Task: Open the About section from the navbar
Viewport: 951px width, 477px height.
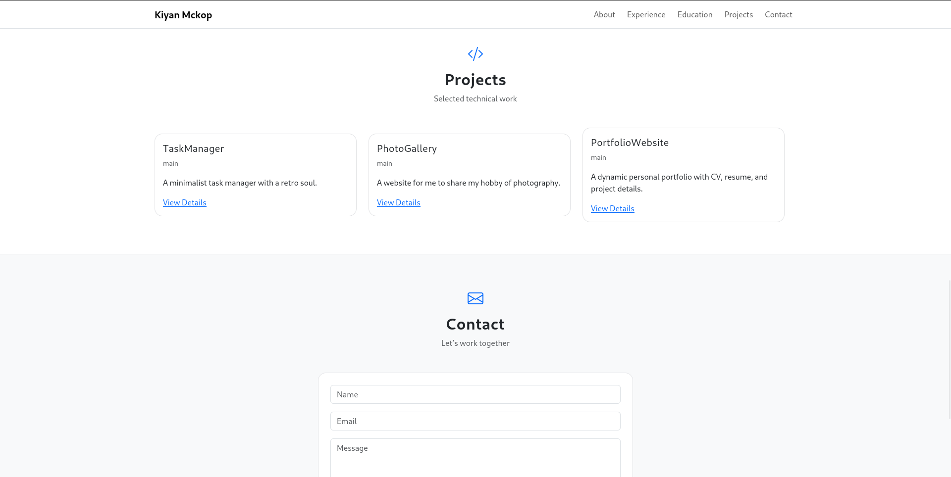Action: click(604, 14)
